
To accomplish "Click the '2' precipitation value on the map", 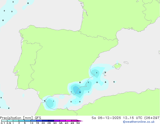I will pos(80,92).
